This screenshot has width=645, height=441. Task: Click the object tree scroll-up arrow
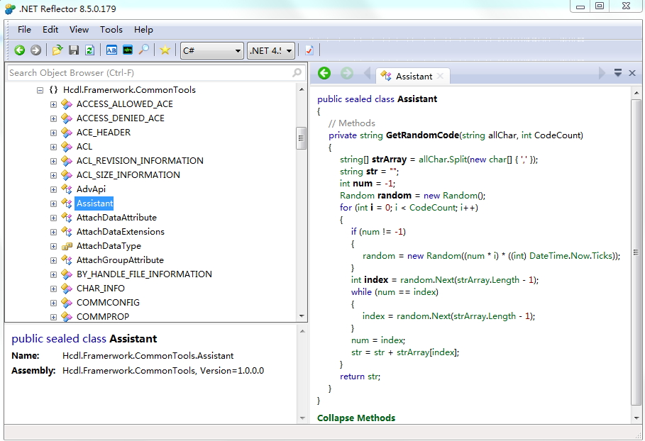coord(302,89)
